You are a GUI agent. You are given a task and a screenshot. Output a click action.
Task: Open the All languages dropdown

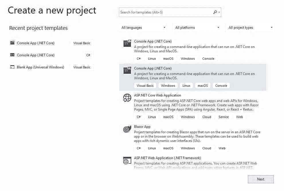(143, 28)
